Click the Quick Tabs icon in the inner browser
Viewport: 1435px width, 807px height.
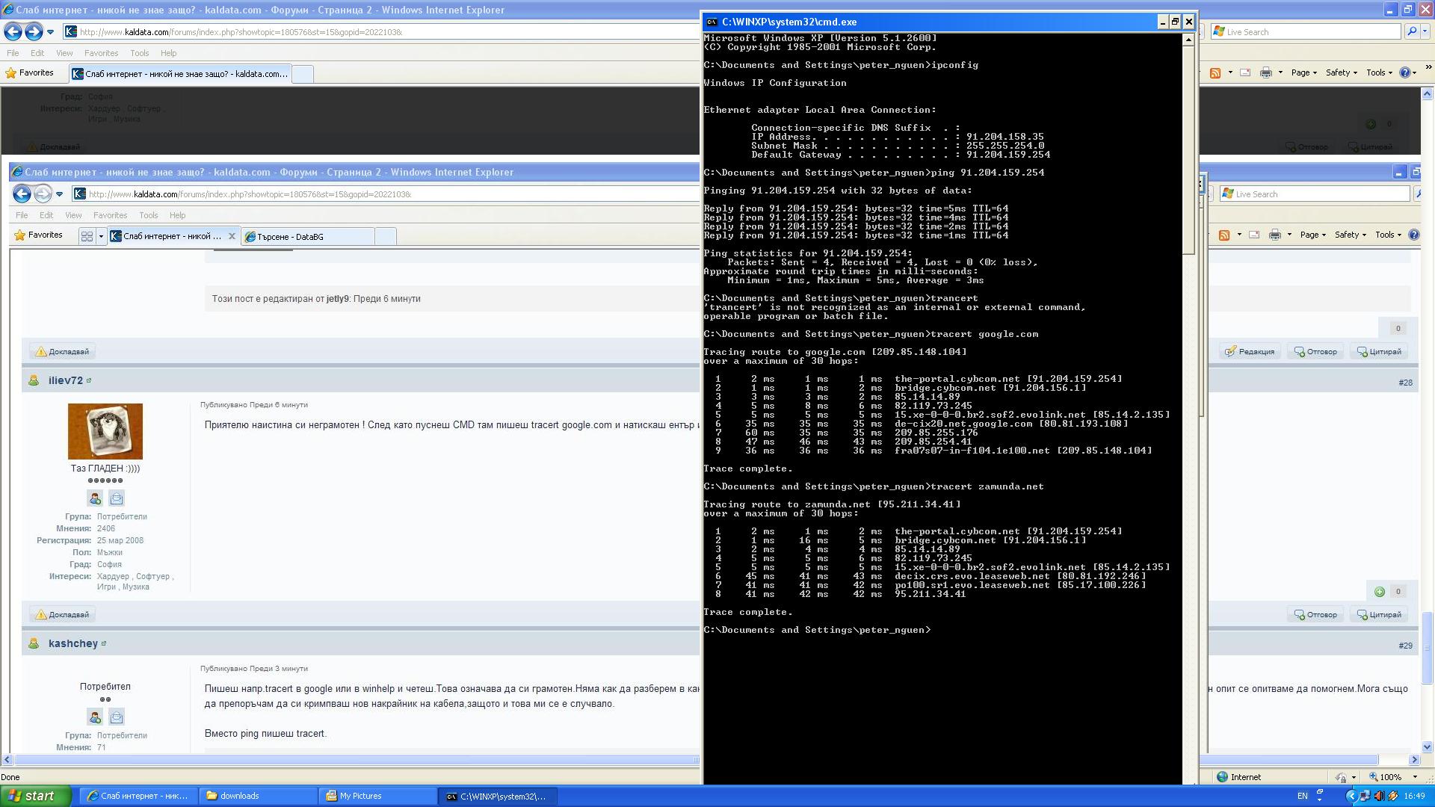(x=87, y=236)
